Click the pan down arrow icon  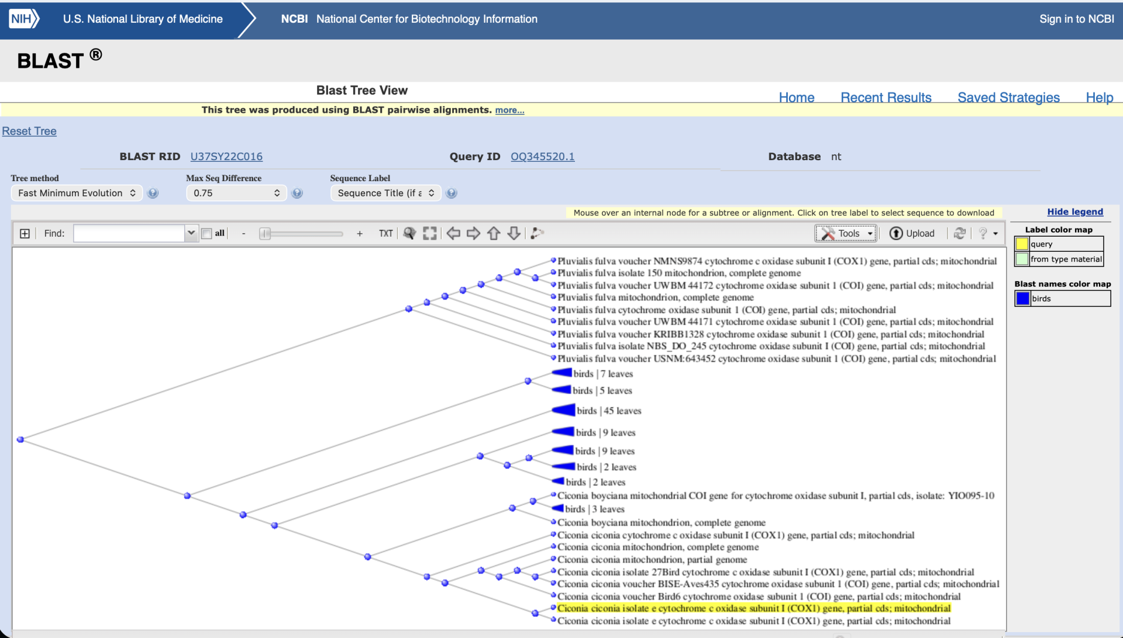pyautogui.click(x=514, y=234)
